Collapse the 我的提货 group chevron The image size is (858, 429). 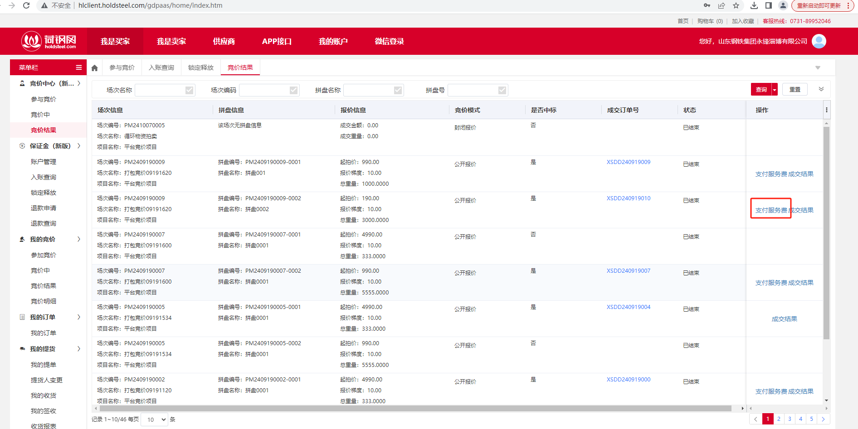click(x=79, y=349)
